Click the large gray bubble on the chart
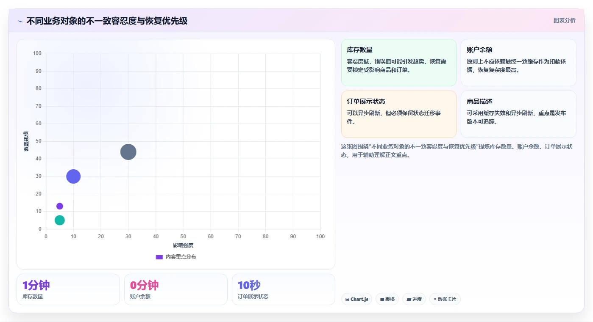 (128, 152)
